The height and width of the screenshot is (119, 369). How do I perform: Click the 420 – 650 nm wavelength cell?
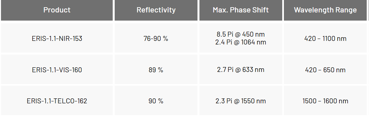click(x=325, y=69)
